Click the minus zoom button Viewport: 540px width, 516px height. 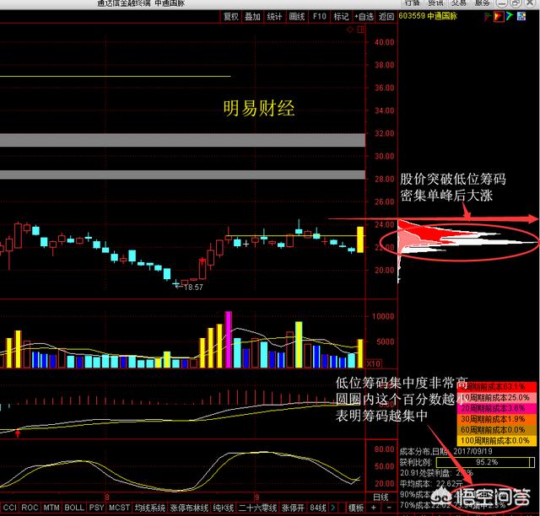[x=389, y=508]
